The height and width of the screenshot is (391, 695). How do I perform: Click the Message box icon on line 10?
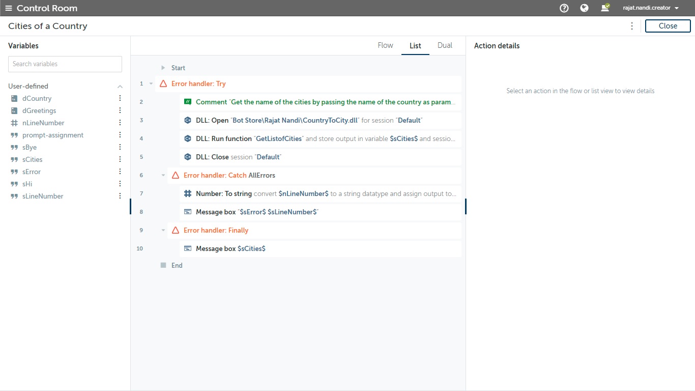coord(188,248)
